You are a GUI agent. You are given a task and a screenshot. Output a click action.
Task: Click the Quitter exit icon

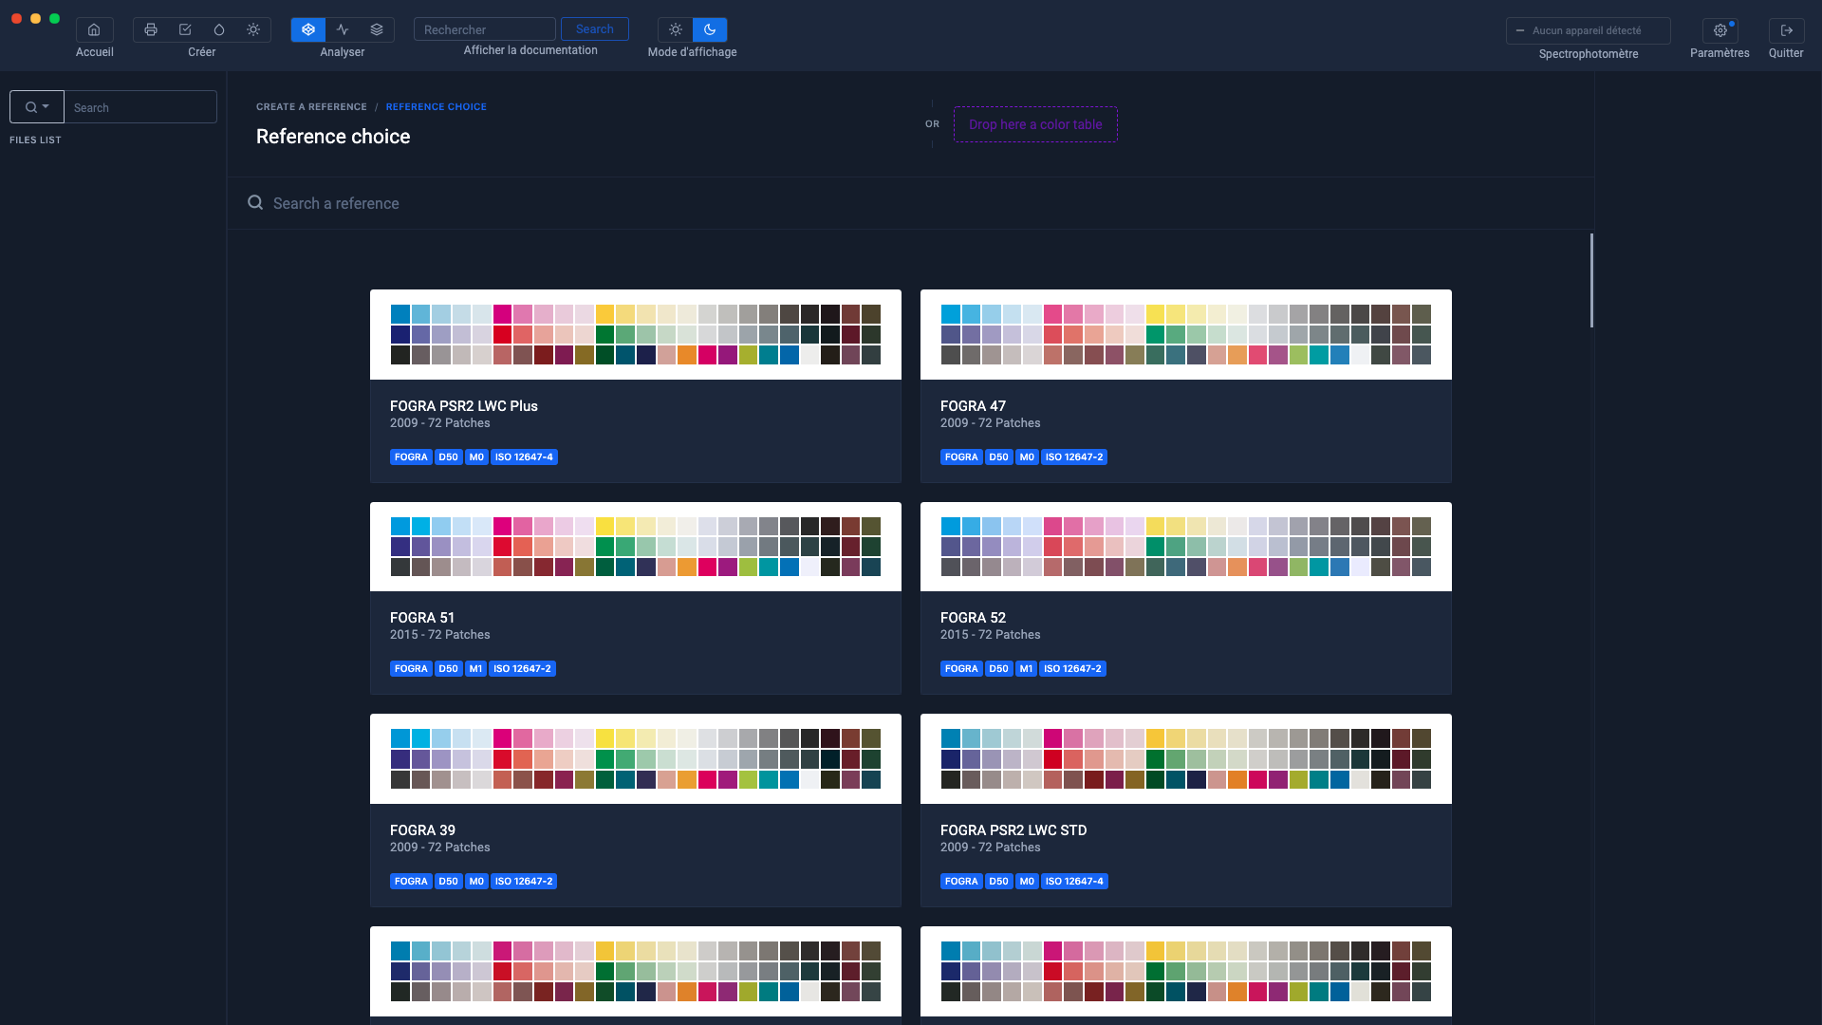(1786, 30)
